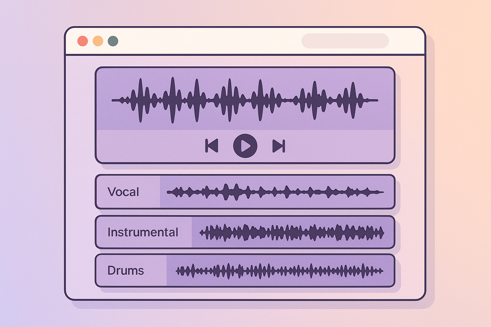The image size is (491, 327).
Task: Click the orange minimize dot
Action: tap(98, 41)
